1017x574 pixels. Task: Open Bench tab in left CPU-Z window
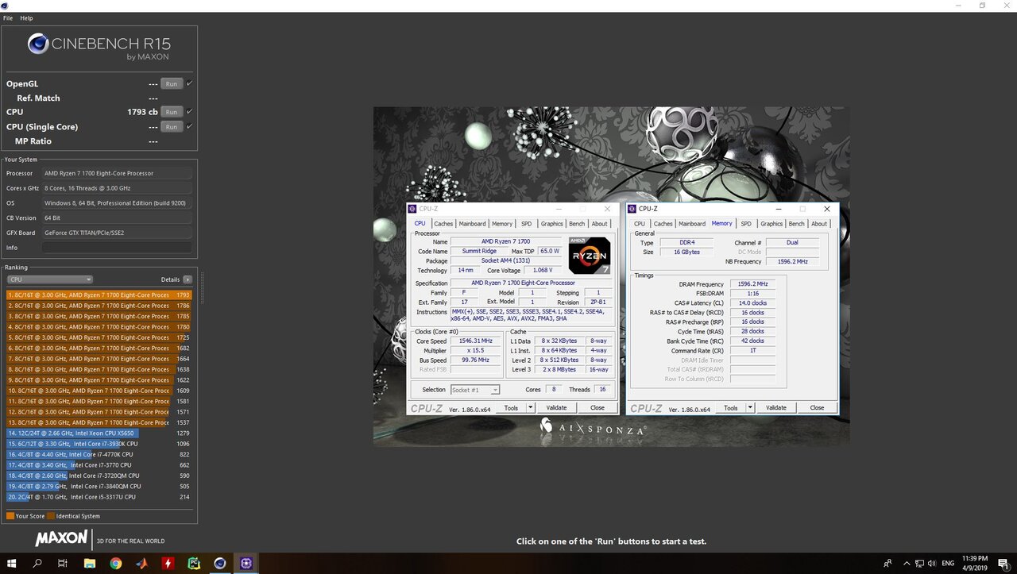click(x=577, y=224)
